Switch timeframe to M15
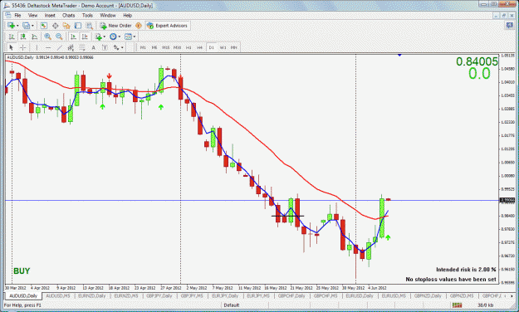 [166, 47]
